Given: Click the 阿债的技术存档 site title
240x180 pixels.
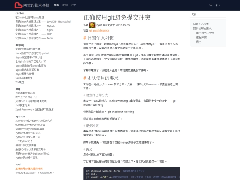Looking at the screenshot, I should (x=36, y=5).
